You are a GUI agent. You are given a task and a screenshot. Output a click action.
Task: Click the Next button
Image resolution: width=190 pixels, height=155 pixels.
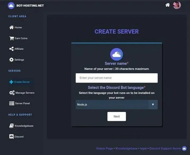117,116
